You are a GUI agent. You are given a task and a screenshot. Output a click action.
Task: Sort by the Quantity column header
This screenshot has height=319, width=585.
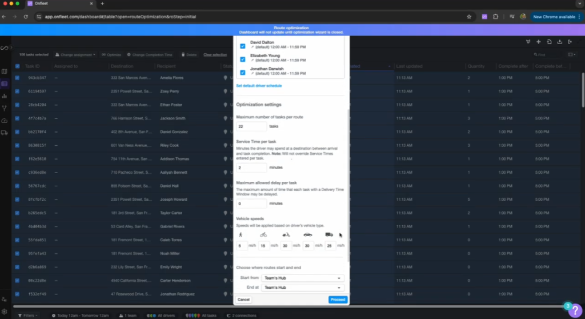coord(476,66)
